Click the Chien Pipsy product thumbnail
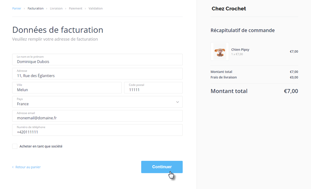This screenshot has width=311, height=189. (x=220, y=52)
